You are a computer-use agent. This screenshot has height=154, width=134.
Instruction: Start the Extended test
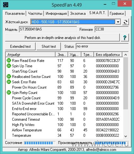point(20,46)
